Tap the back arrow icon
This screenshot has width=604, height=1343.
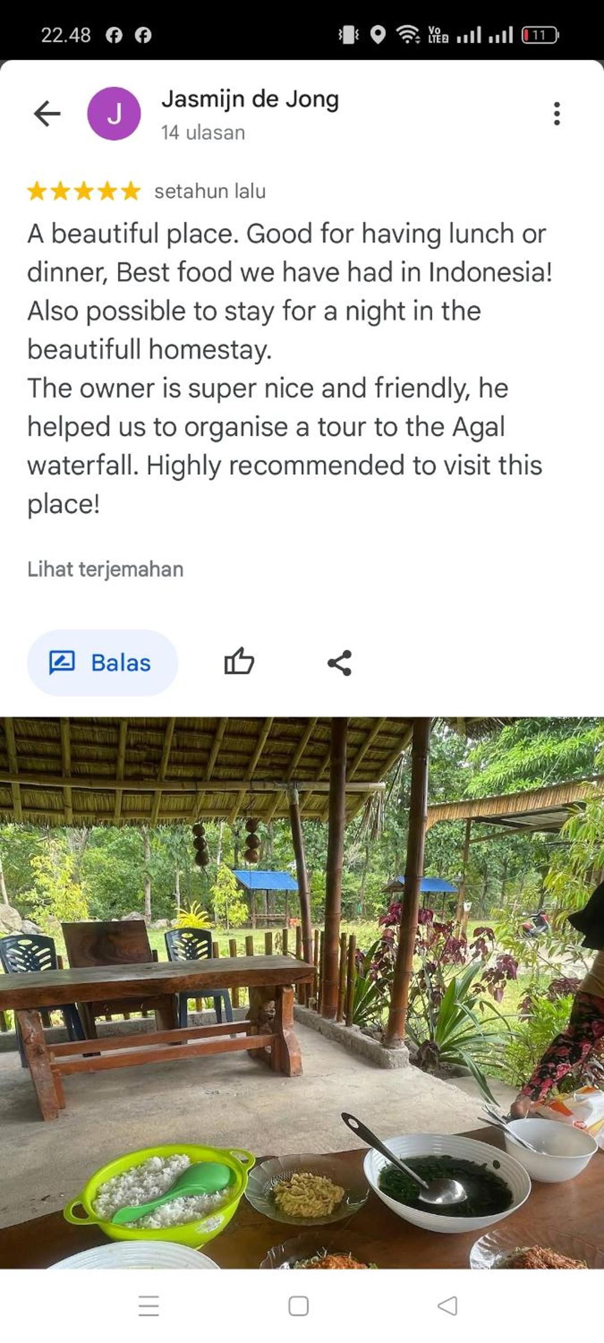tap(47, 114)
